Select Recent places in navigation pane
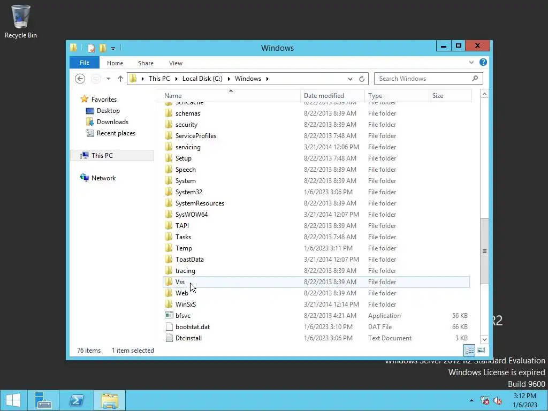The width and height of the screenshot is (548, 411). click(x=116, y=133)
